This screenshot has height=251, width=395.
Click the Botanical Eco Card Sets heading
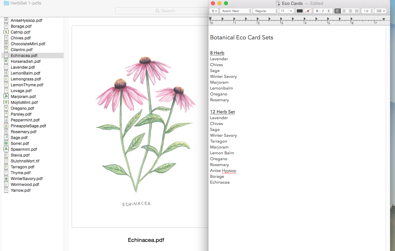242,37
